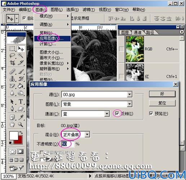This screenshot has height=180, width=186.
Task: Select the Path Selection tool
Action: point(12,102)
